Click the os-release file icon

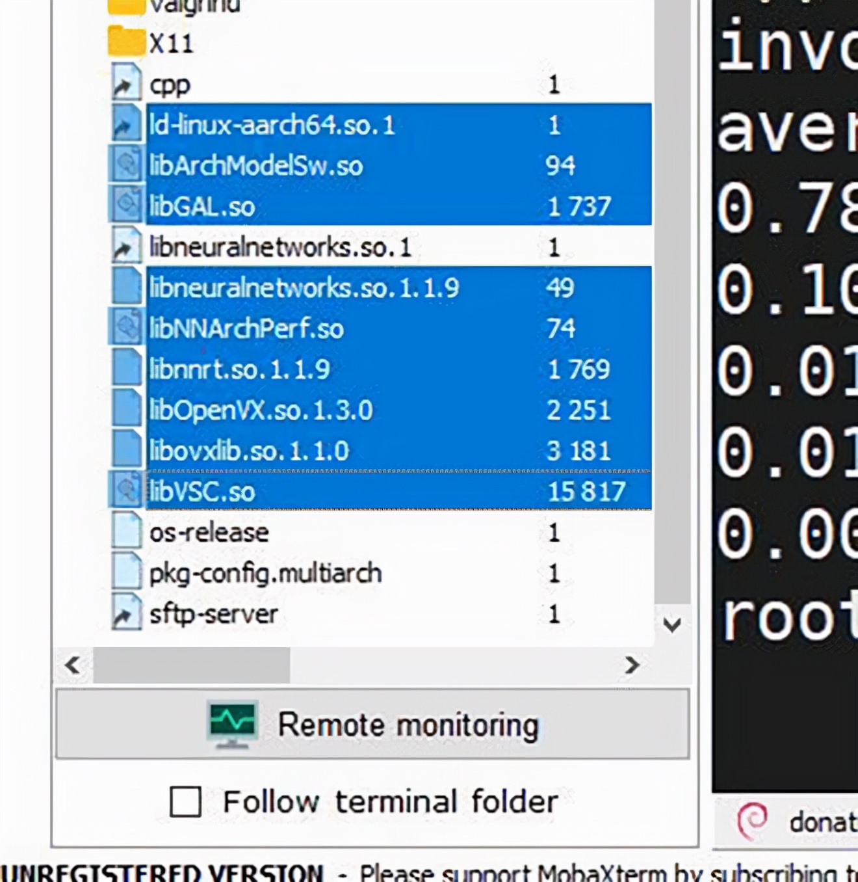click(127, 532)
